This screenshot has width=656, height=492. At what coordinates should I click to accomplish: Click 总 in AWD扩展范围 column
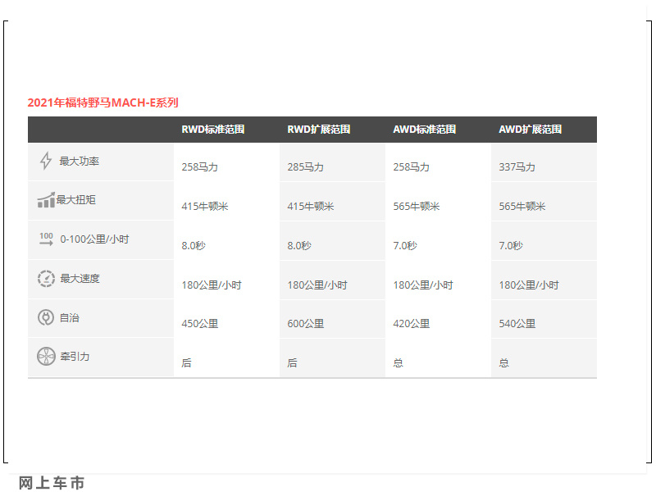coord(504,362)
